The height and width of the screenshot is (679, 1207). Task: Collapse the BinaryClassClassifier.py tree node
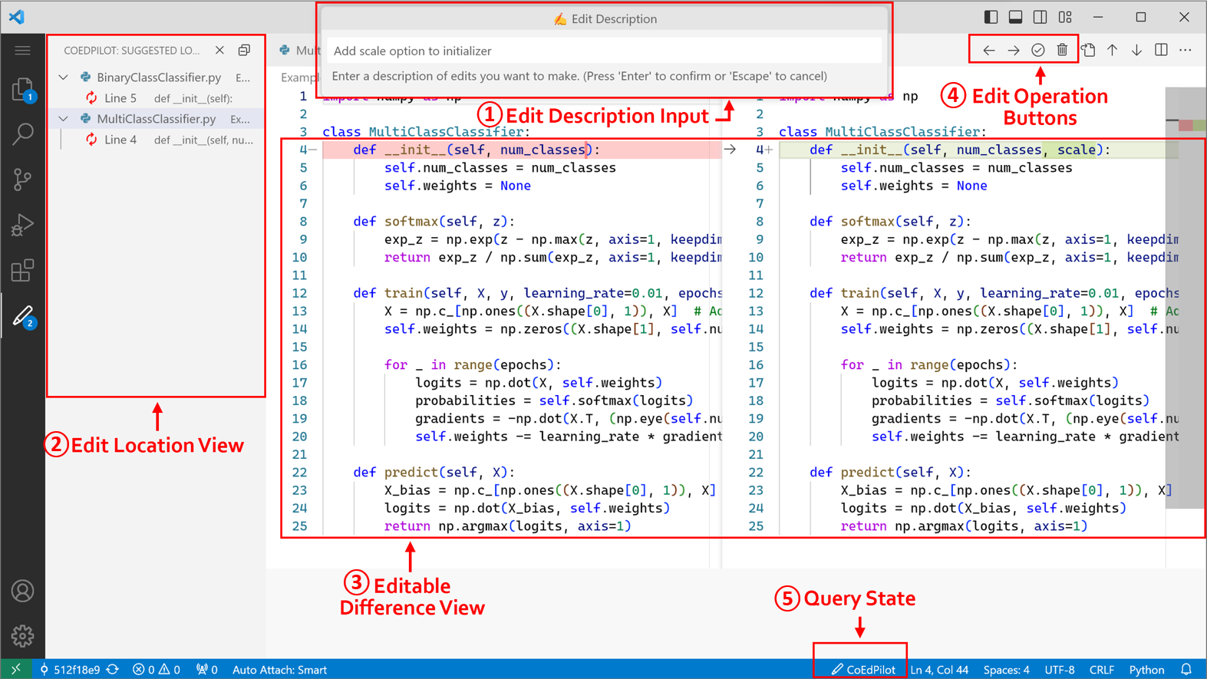[x=64, y=77]
